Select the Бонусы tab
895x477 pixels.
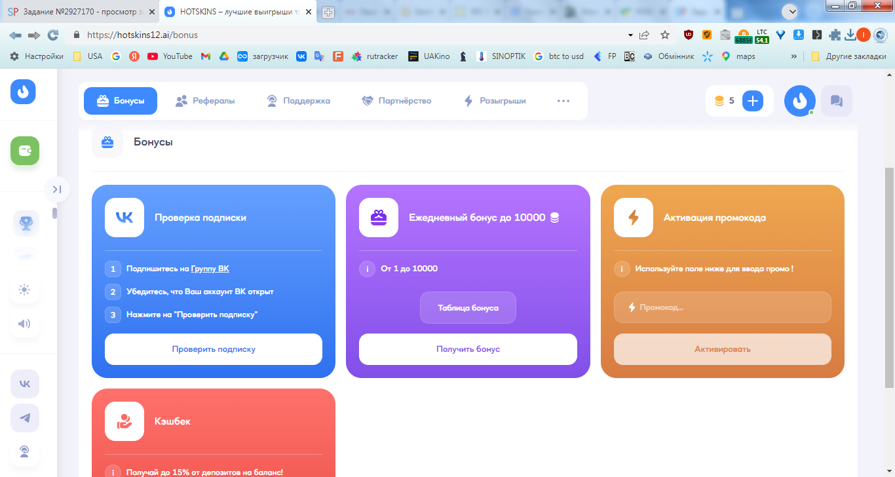[x=121, y=101]
